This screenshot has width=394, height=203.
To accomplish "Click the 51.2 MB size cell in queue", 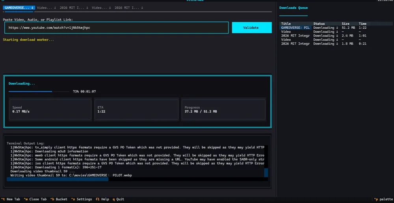I will pos(348,28).
